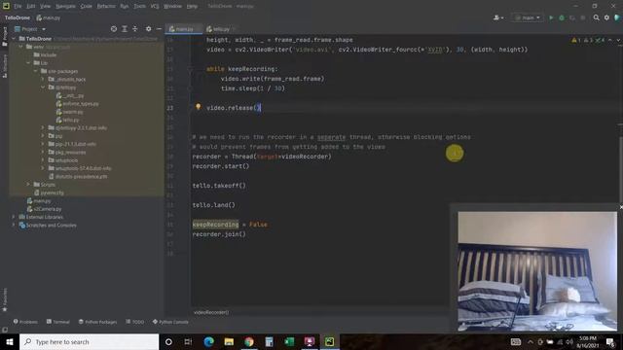
Task: Click the Windows Start button
Action: point(10,341)
